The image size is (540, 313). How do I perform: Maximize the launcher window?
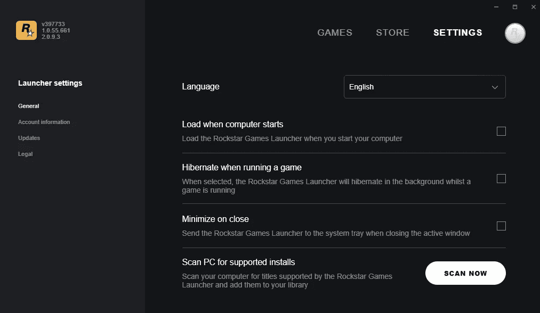(x=515, y=7)
